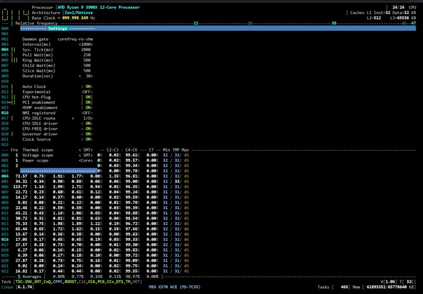Click the L2=512 cache value

(x=374, y=18)
